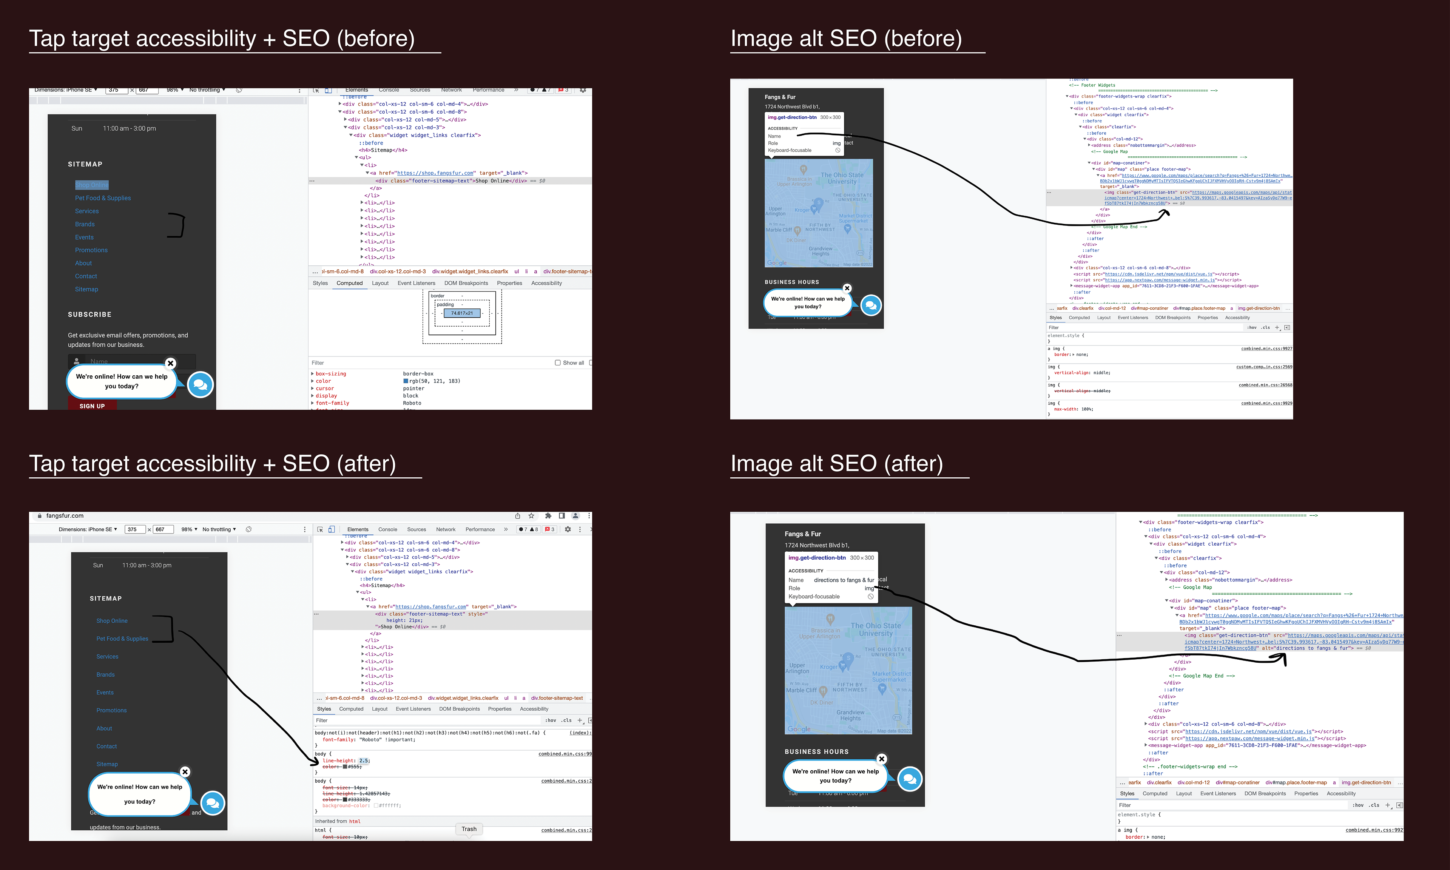Viewport: 1450px width, 870px height.
Task: Click map thumbnail in Image alt (after) page
Action: pyautogui.click(x=848, y=671)
